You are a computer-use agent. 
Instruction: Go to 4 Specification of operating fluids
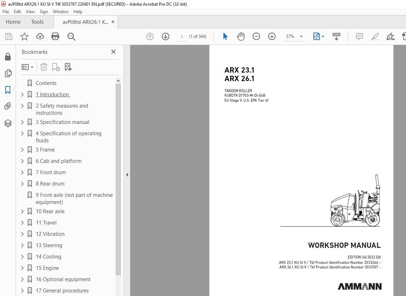pos(68,137)
